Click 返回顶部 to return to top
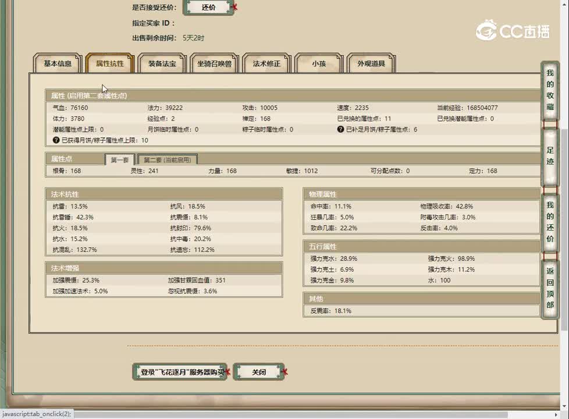The height and width of the screenshot is (419, 569). click(x=550, y=287)
